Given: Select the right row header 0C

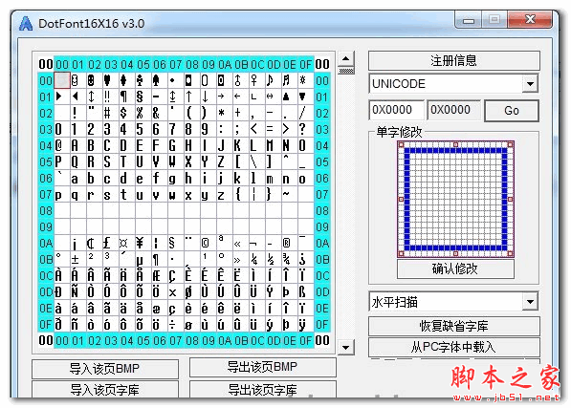Looking at the screenshot, I should click(x=322, y=275).
